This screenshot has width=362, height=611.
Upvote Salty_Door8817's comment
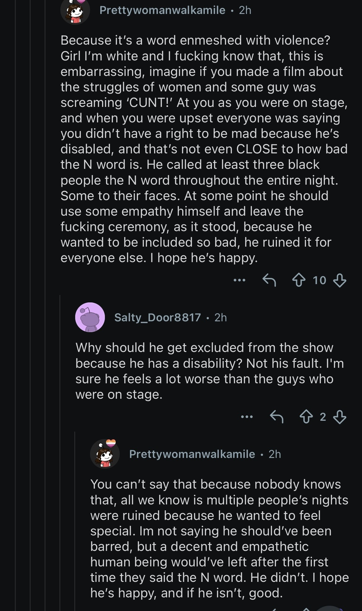306,417
